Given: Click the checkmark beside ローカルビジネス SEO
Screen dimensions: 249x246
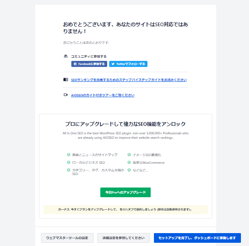Looking at the screenshot, I should 68,163.
